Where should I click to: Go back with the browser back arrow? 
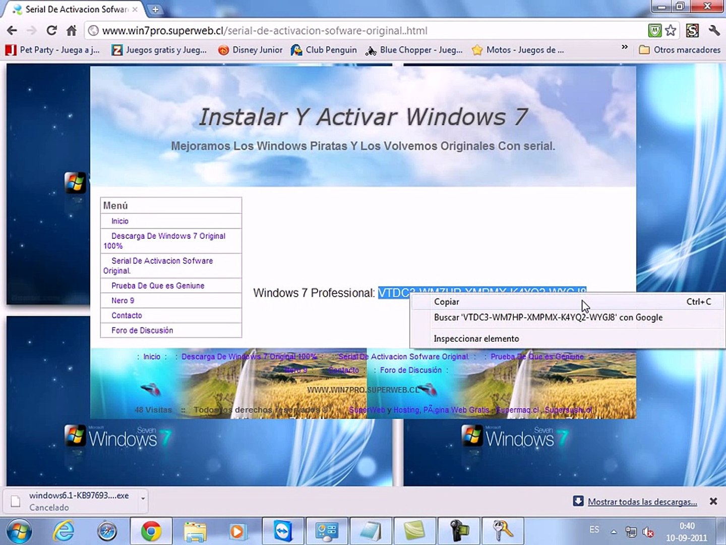tap(12, 31)
